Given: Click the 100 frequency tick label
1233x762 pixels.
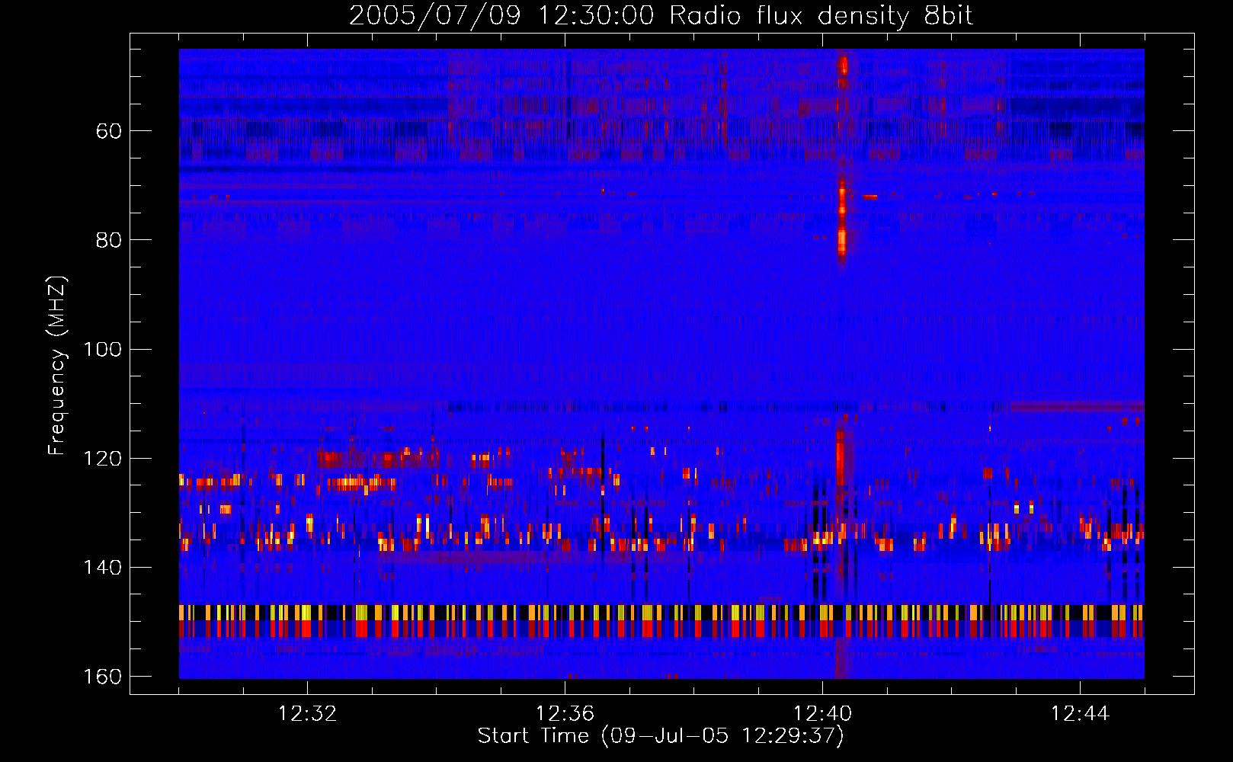Looking at the screenshot, I should tap(102, 349).
